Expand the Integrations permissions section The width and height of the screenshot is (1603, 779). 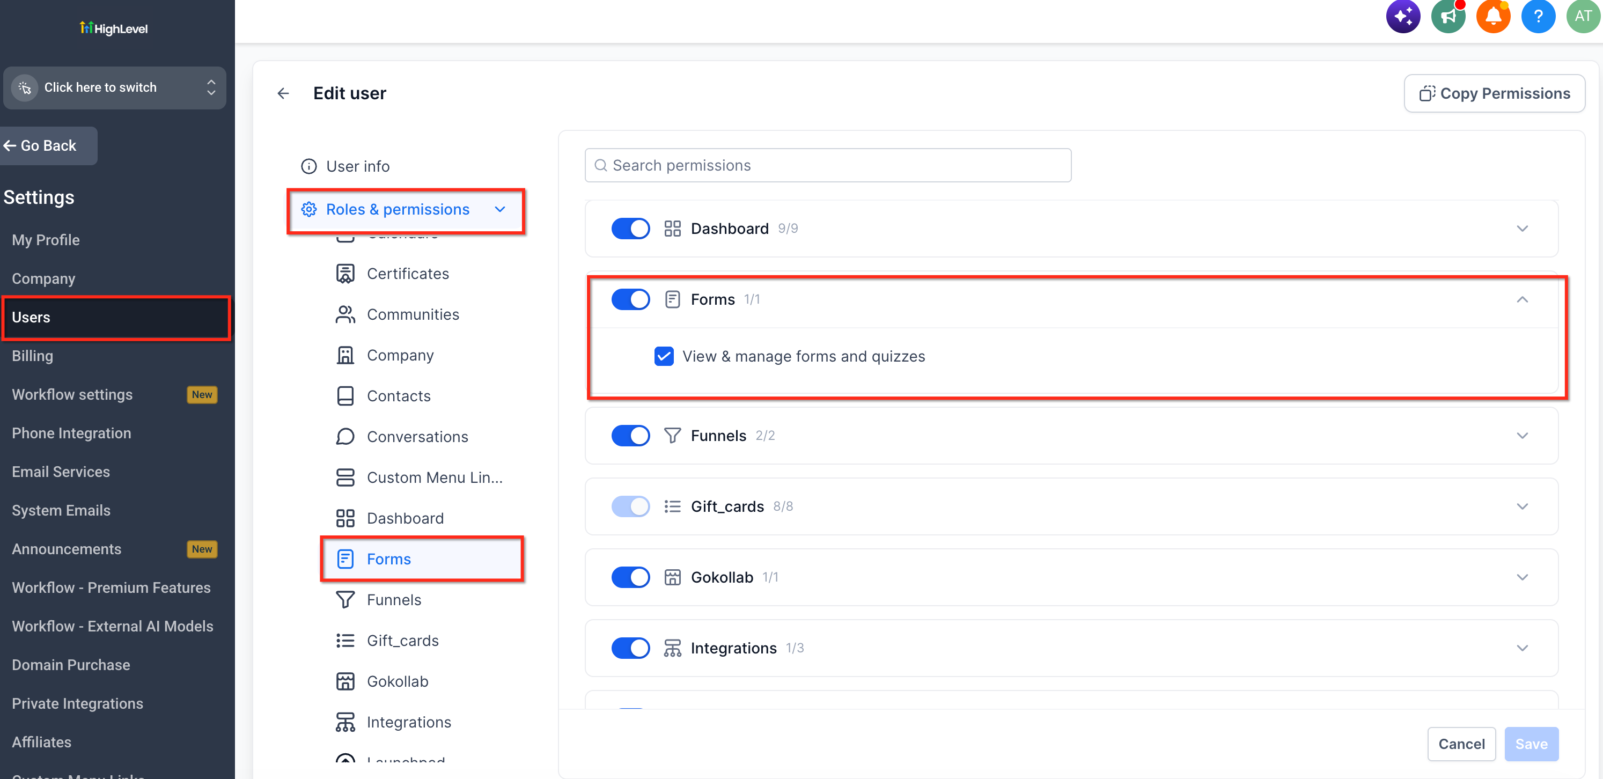[1521, 648]
